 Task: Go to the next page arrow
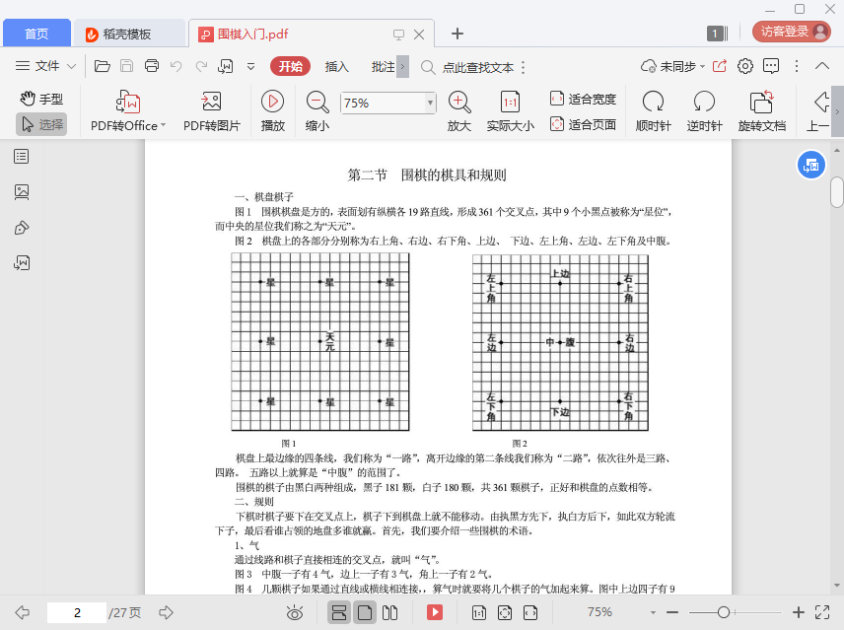(167, 612)
